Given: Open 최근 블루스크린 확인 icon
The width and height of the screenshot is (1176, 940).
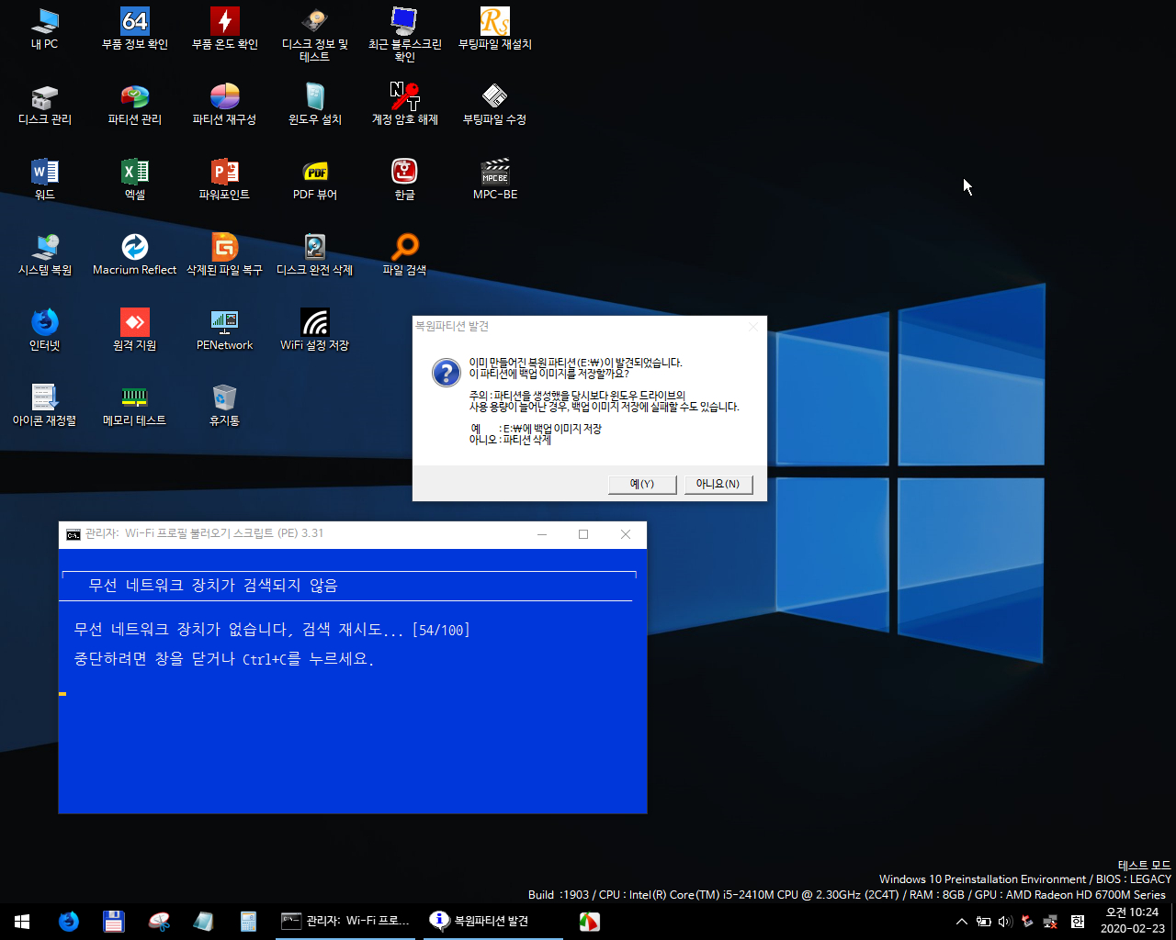Looking at the screenshot, I should coord(405,35).
